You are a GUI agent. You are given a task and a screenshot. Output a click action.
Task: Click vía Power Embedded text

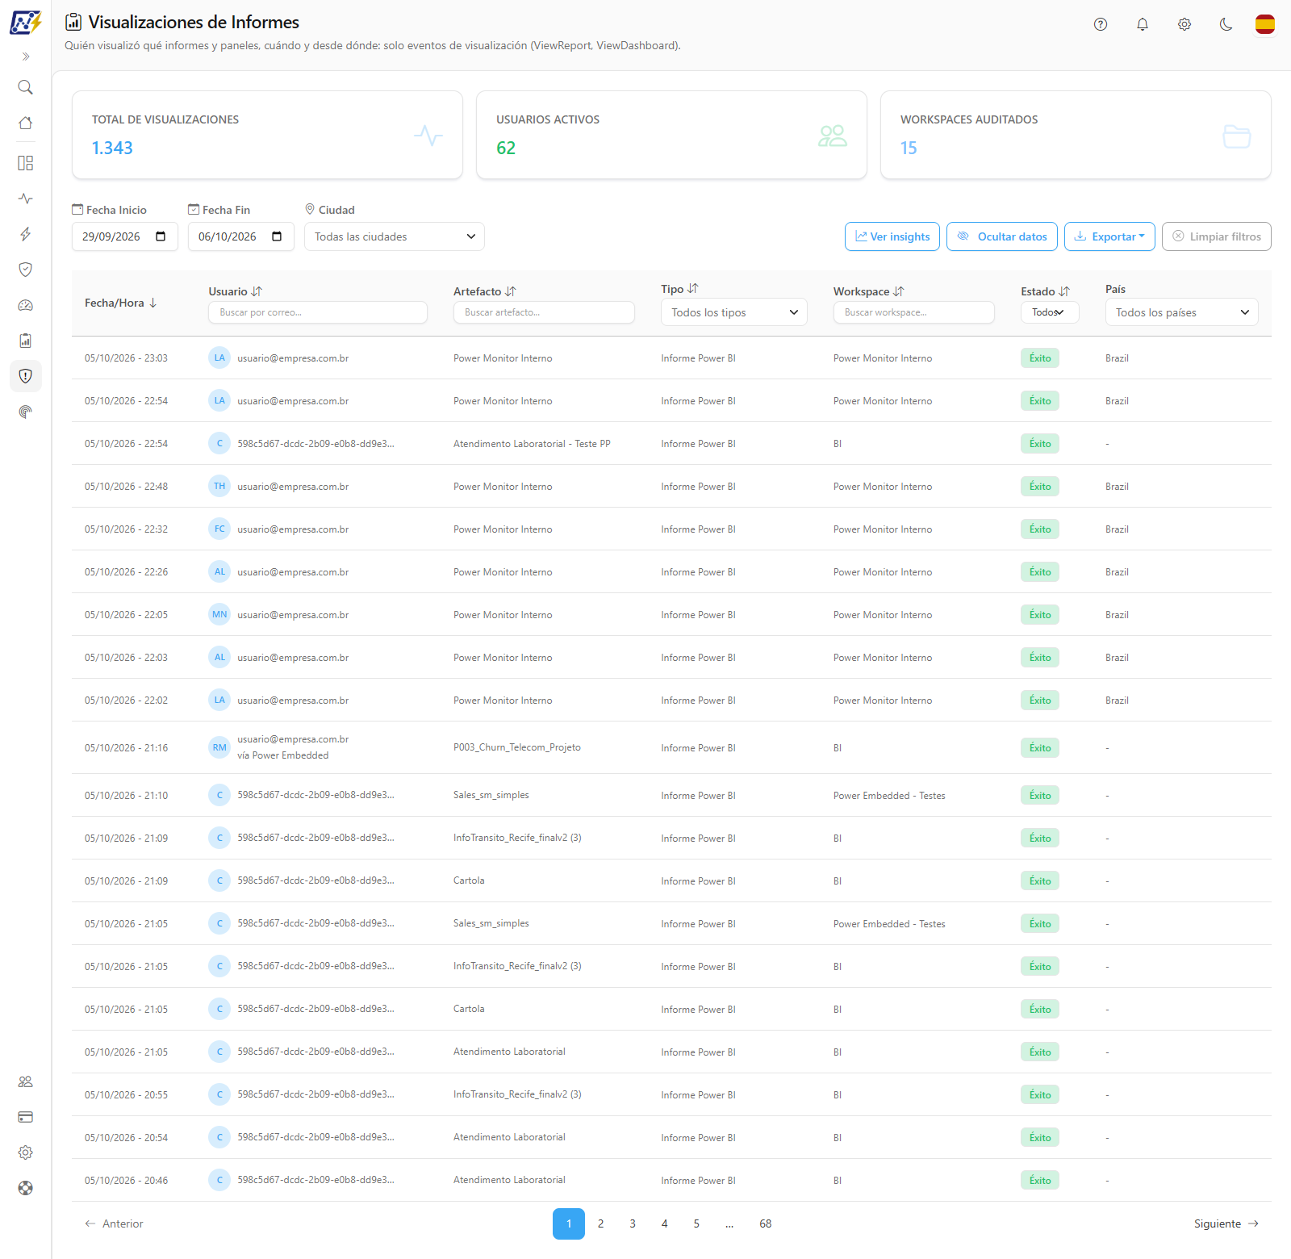click(x=283, y=755)
